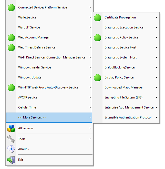Click Connected Devices Platform Service label
165x169 pixels.
tap(43, 7)
